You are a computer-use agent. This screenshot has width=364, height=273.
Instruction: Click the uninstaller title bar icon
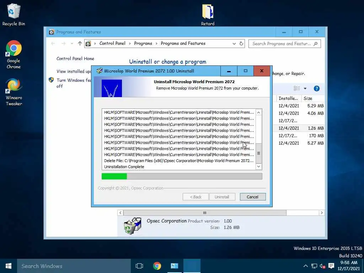pyautogui.click(x=100, y=71)
